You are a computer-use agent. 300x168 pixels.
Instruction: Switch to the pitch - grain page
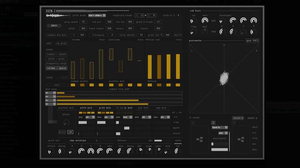point(56,59)
